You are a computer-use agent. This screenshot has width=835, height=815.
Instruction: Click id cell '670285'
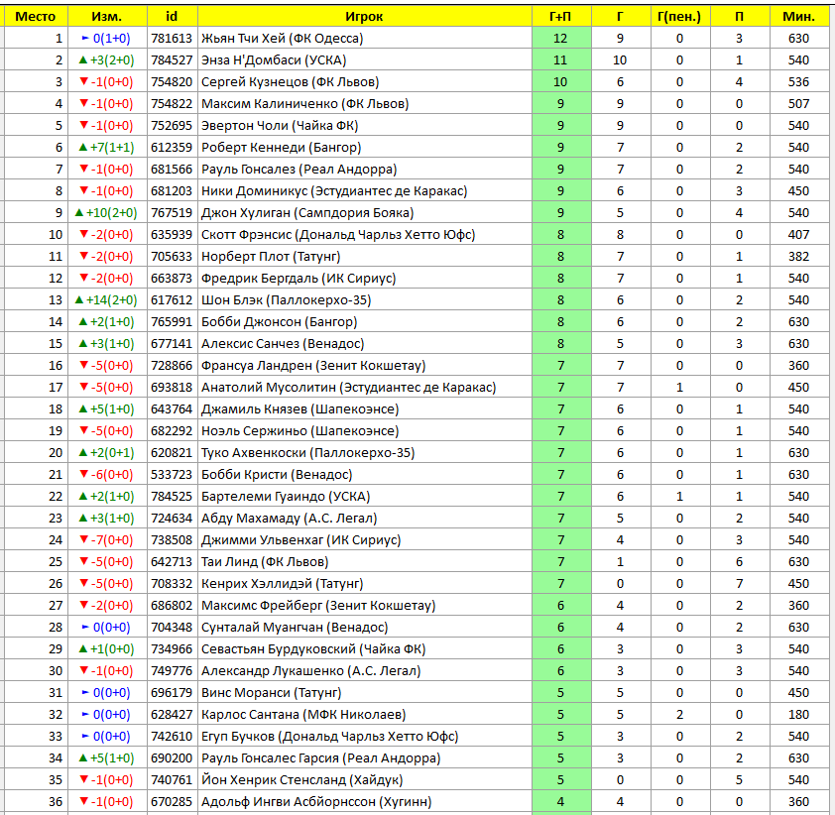[172, 802]
